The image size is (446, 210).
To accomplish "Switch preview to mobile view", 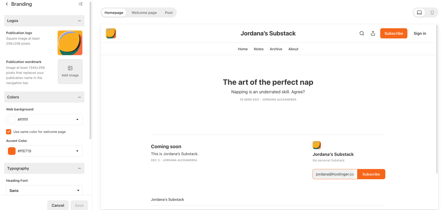I will click(432, 12).
